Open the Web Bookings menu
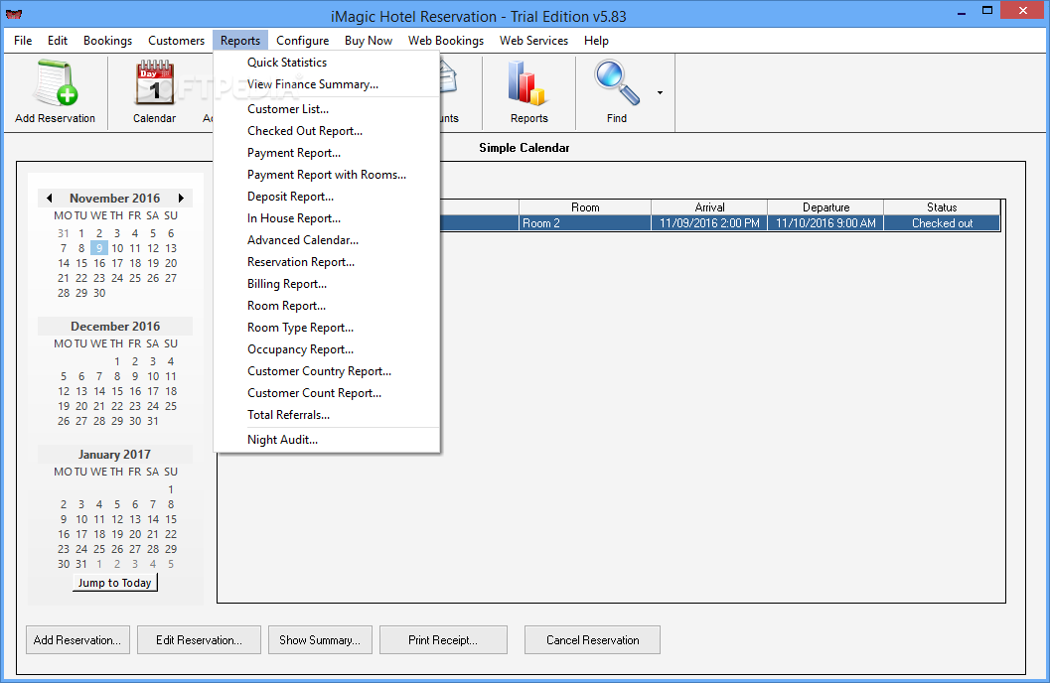 point(446,41)
